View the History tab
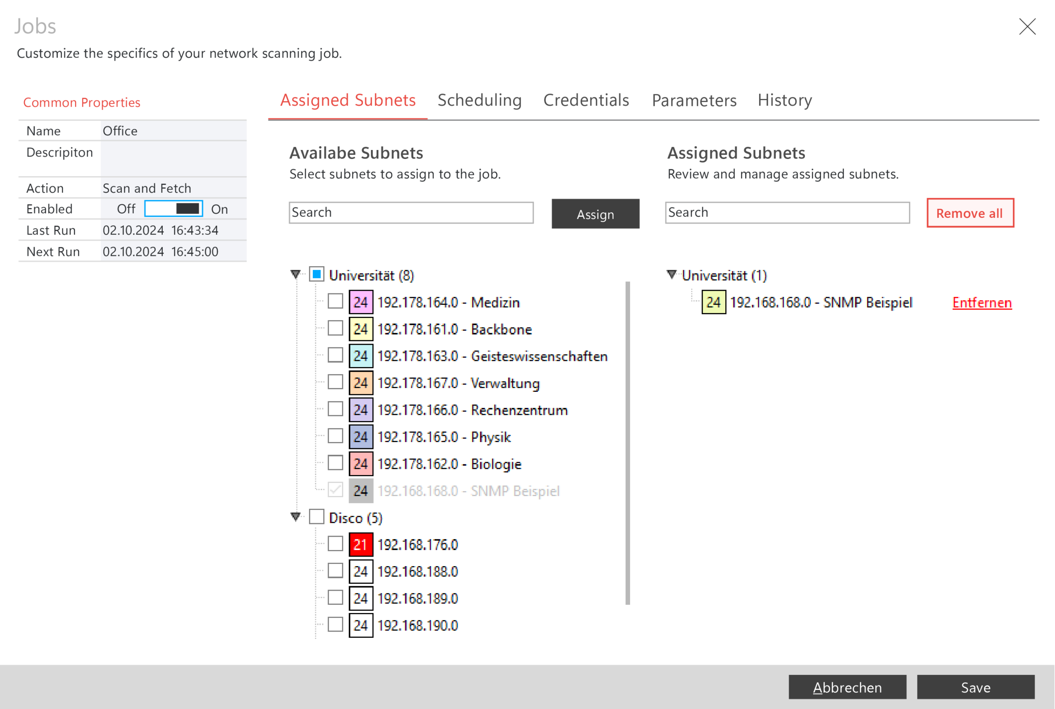The width and height of the screenshot is (1055, 709). [785, 100]
